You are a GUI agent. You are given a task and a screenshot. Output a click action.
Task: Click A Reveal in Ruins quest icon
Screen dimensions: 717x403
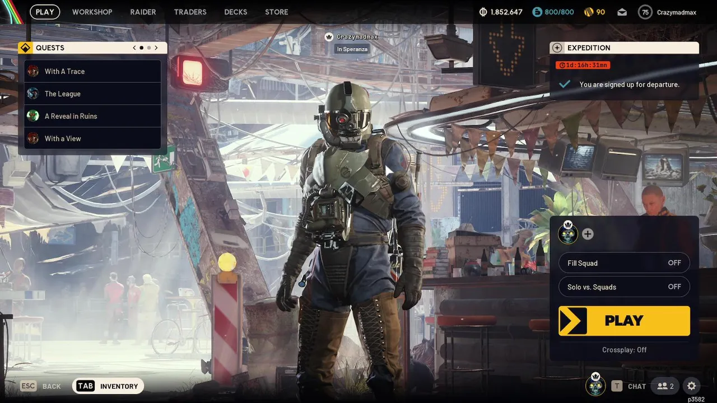33,116
